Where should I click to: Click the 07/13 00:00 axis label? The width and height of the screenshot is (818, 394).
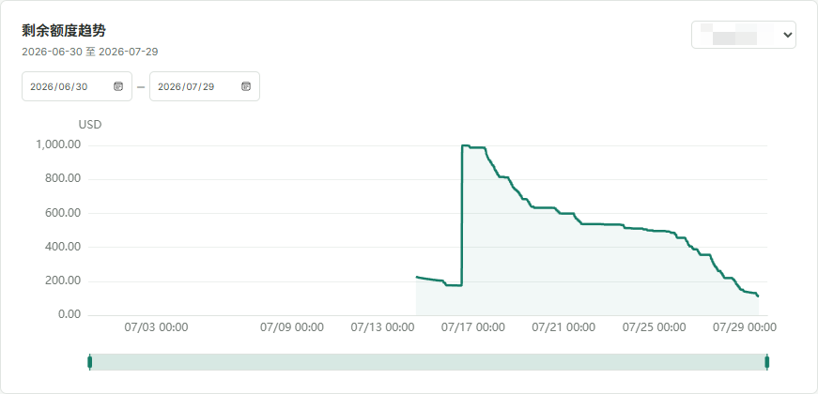click(382, 327)
